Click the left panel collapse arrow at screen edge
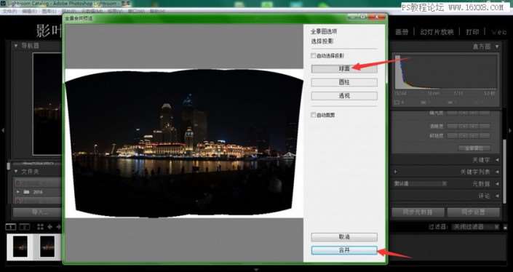The image size is (513, 272). click(x=3, y=130)
